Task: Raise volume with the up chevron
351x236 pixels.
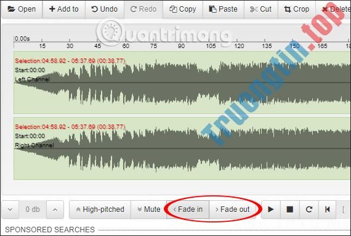Action: click(55, 210)
